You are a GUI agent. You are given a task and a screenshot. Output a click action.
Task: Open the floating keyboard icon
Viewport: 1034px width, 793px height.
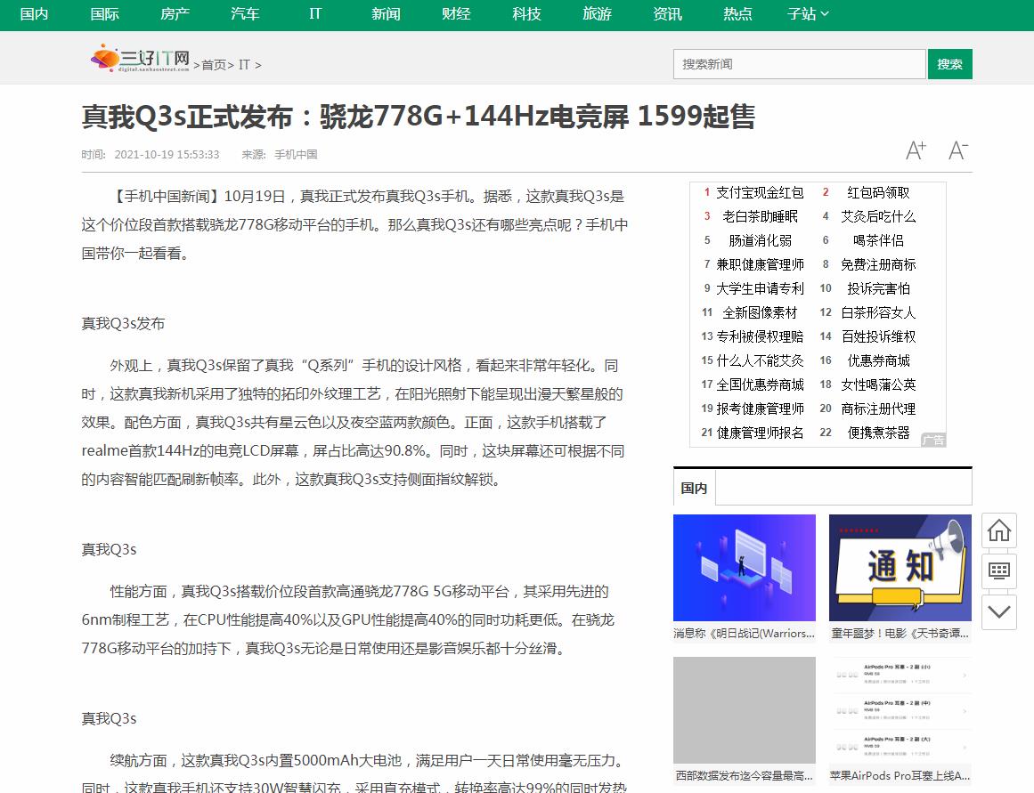[x=999, y=570]
